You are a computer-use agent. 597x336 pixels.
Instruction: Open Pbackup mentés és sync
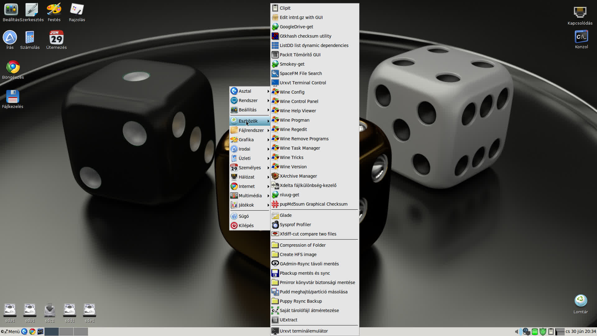[x=315, y=273]
